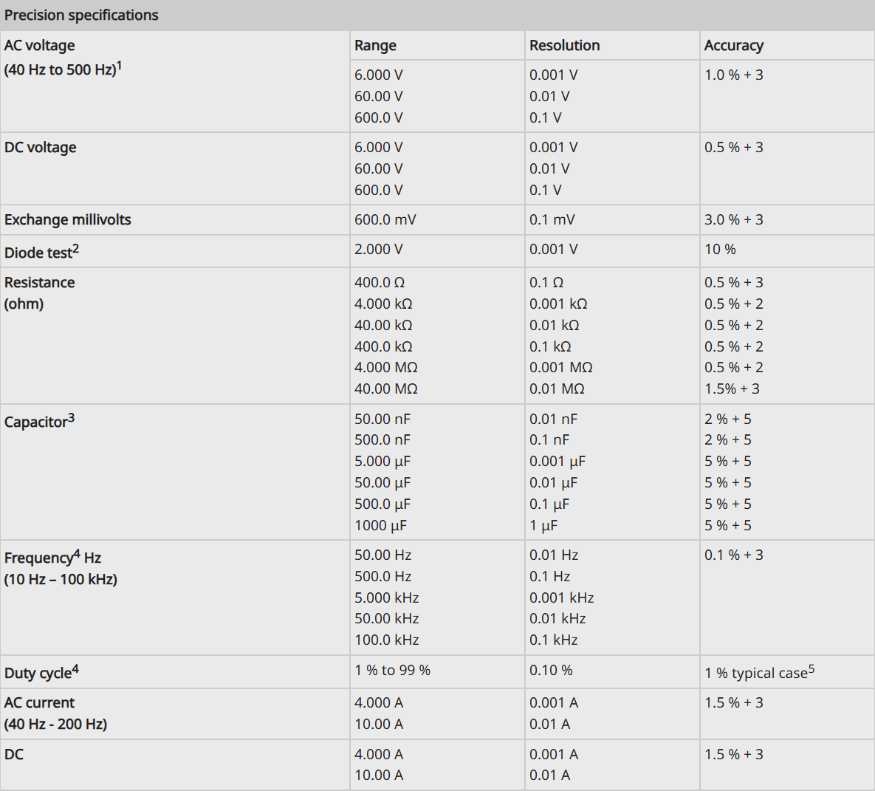
Task: Click footnote 4 next to Duty cycle
Action: [x=75, y=668]
